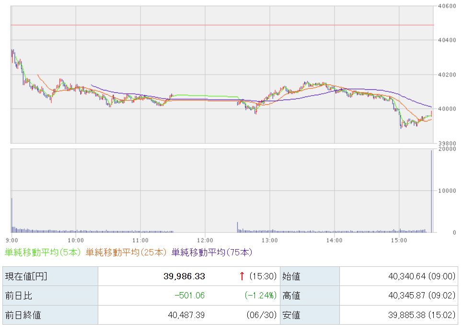Select the 単純移動平均(75本) purple legend label
Image resolution: width=463 pixels, height=329 pixels.
click(x=212, y=252)
